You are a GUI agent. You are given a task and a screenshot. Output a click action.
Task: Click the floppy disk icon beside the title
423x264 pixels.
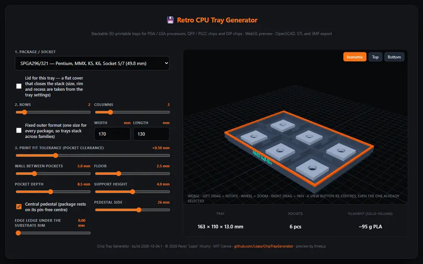pos(170,20)
